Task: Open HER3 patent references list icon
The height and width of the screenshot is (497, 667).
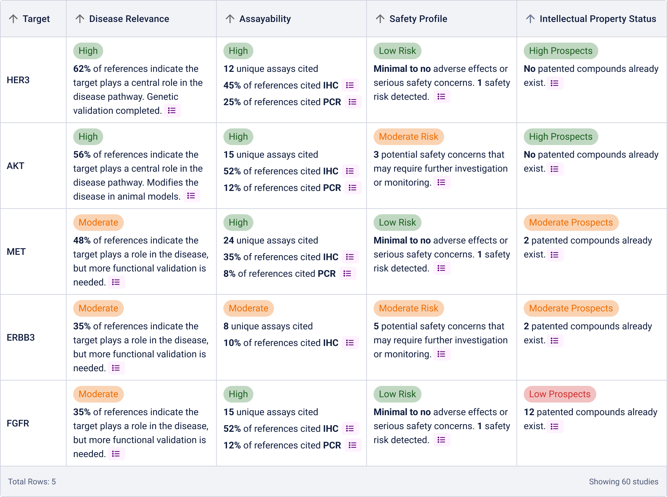Action: point(555,83)
